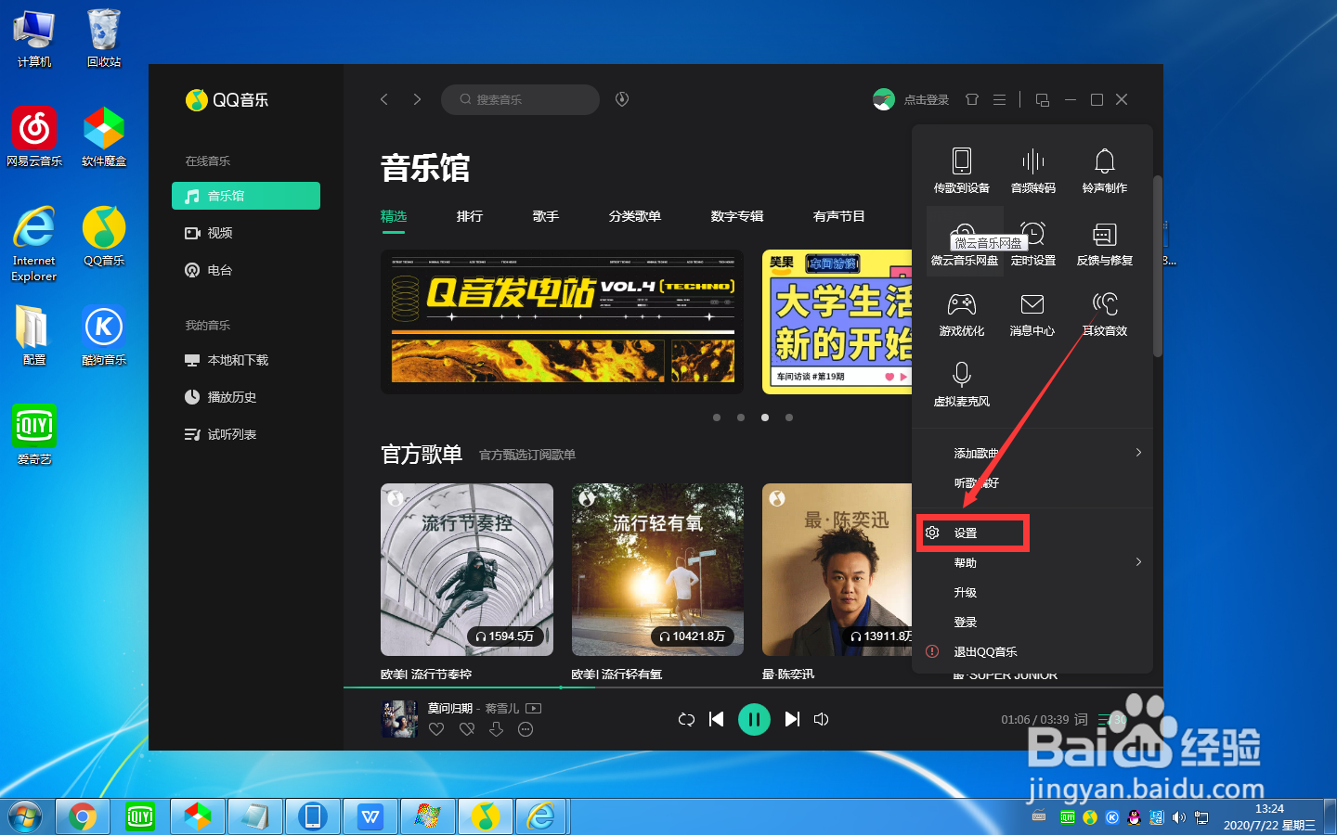The width and height of the screenshot is (1337, 835).
Task: Open 耳纹音效 ear sound effects
Action: pyautogui.click(x=1105, y=314)
